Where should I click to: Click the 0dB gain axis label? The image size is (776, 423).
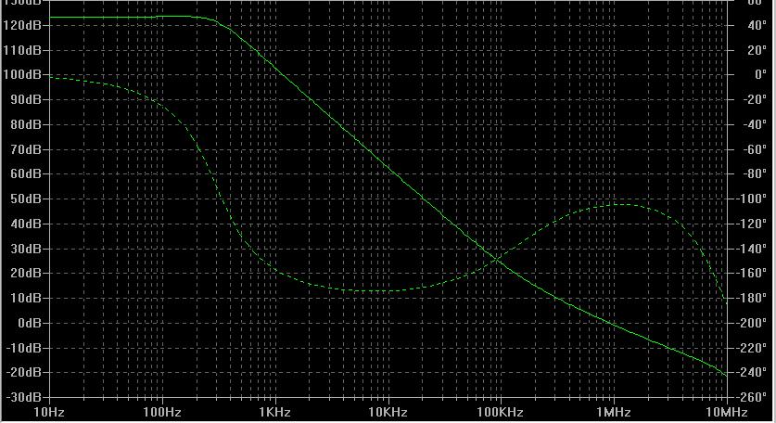[x=29, y=323]
